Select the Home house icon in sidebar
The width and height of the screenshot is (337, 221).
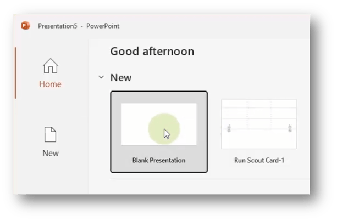(50, 66)
